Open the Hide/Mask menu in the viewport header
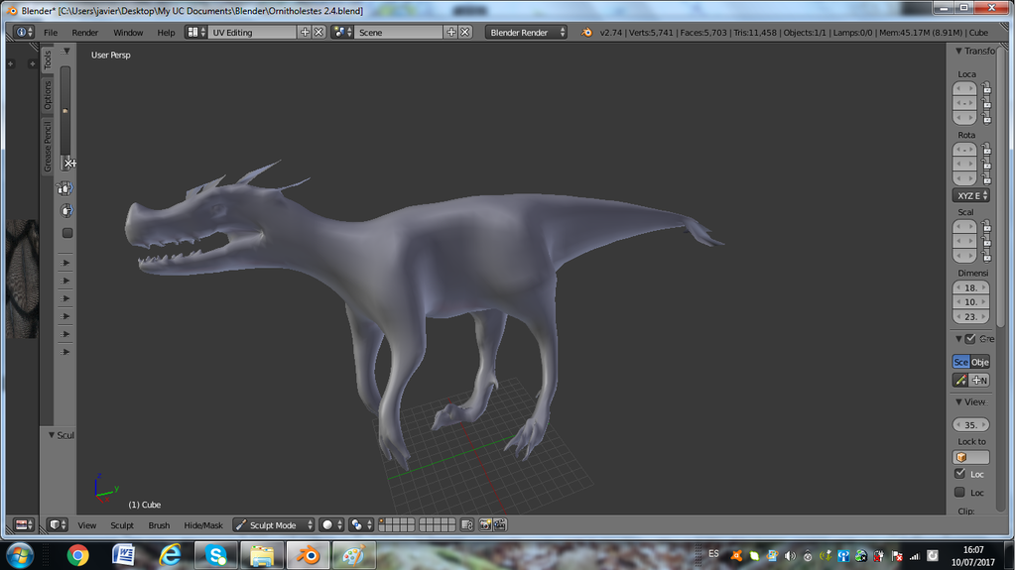This screenshot has height=570, width=1016. pos(203,524)
